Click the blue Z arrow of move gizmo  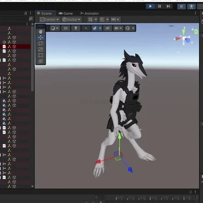(x=130, y=170)
